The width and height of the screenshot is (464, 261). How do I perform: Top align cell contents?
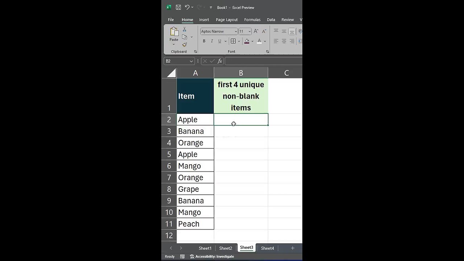276,31
